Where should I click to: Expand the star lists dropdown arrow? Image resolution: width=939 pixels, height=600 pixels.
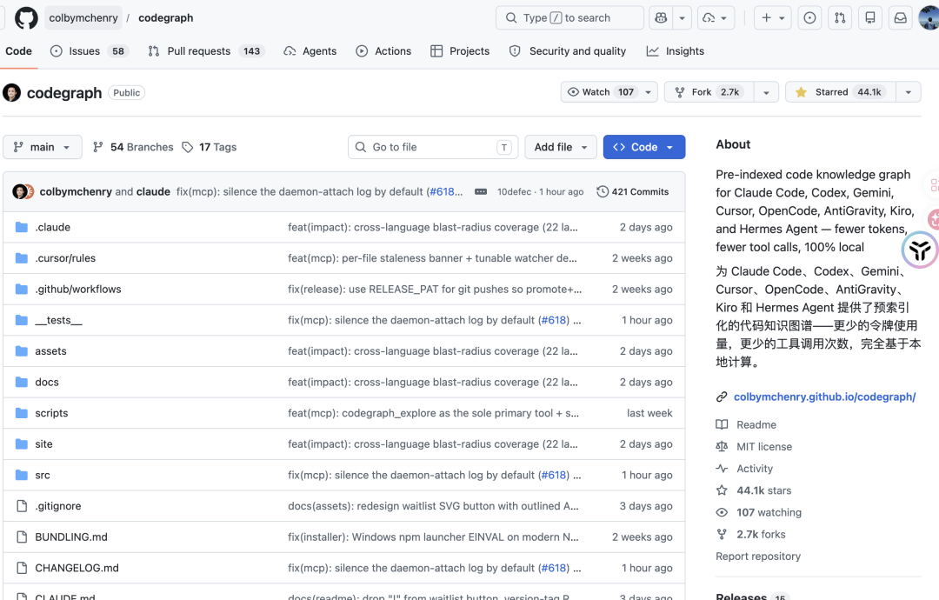pos(909,92)
